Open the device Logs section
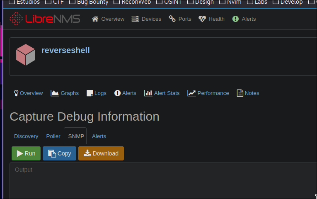The width and height of the screenshot is (317, 199). coord(96,93)
